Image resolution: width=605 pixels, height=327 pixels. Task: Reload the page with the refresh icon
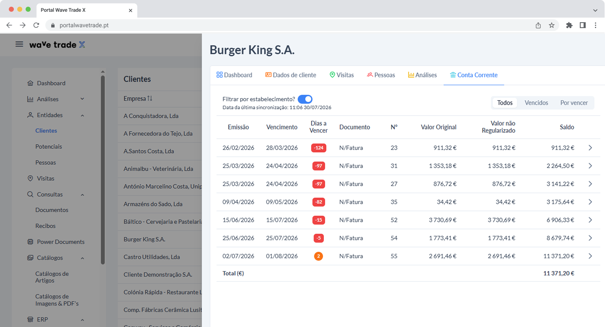[x=36, y=25]
